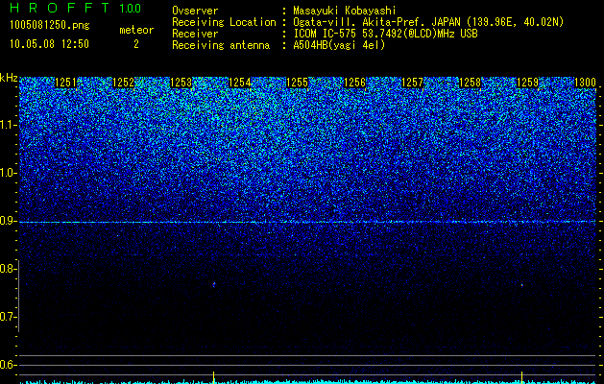
Task: Click the 0.6 kHz axis label
Action: [x=8, y=365]
